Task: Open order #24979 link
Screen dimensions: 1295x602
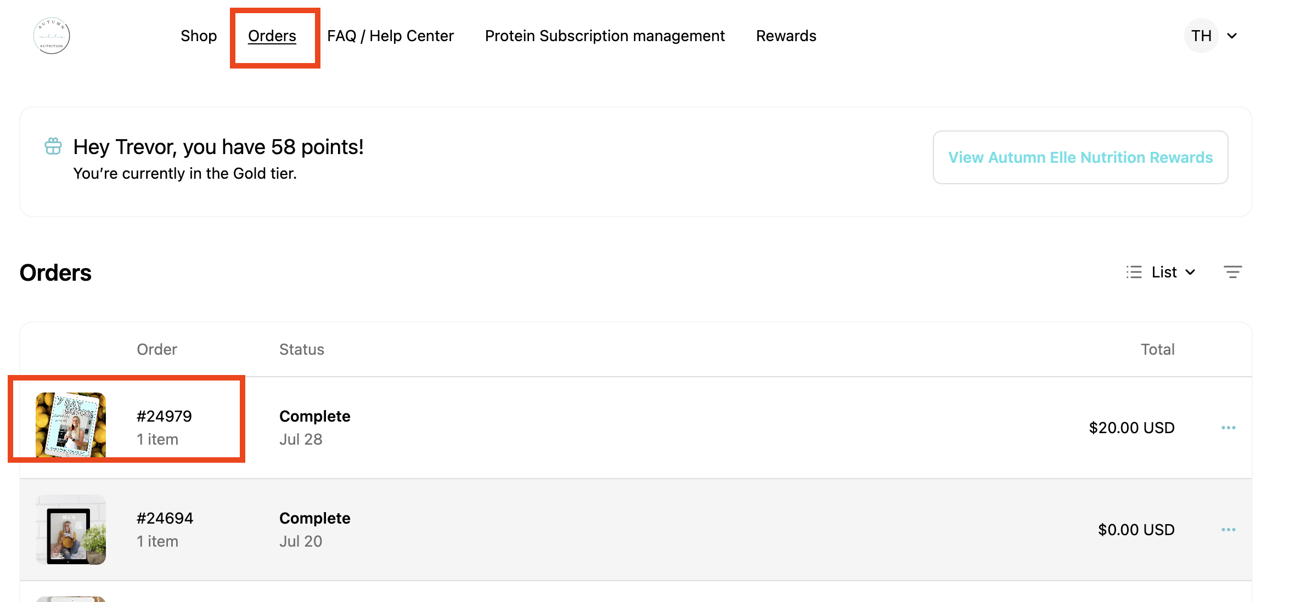Action: (x=164, y=416)
